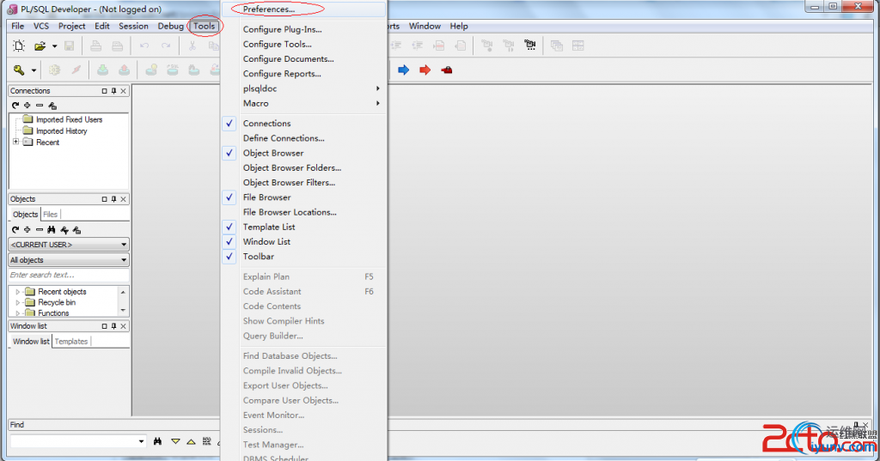Click the minus icon in Objects toolbar
Viewport: 880px width, 461px height.
(40, 230)
